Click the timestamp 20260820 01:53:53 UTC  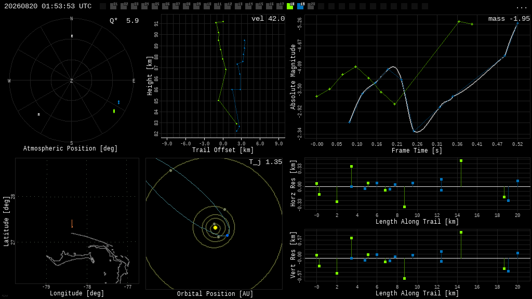[48, 6]
